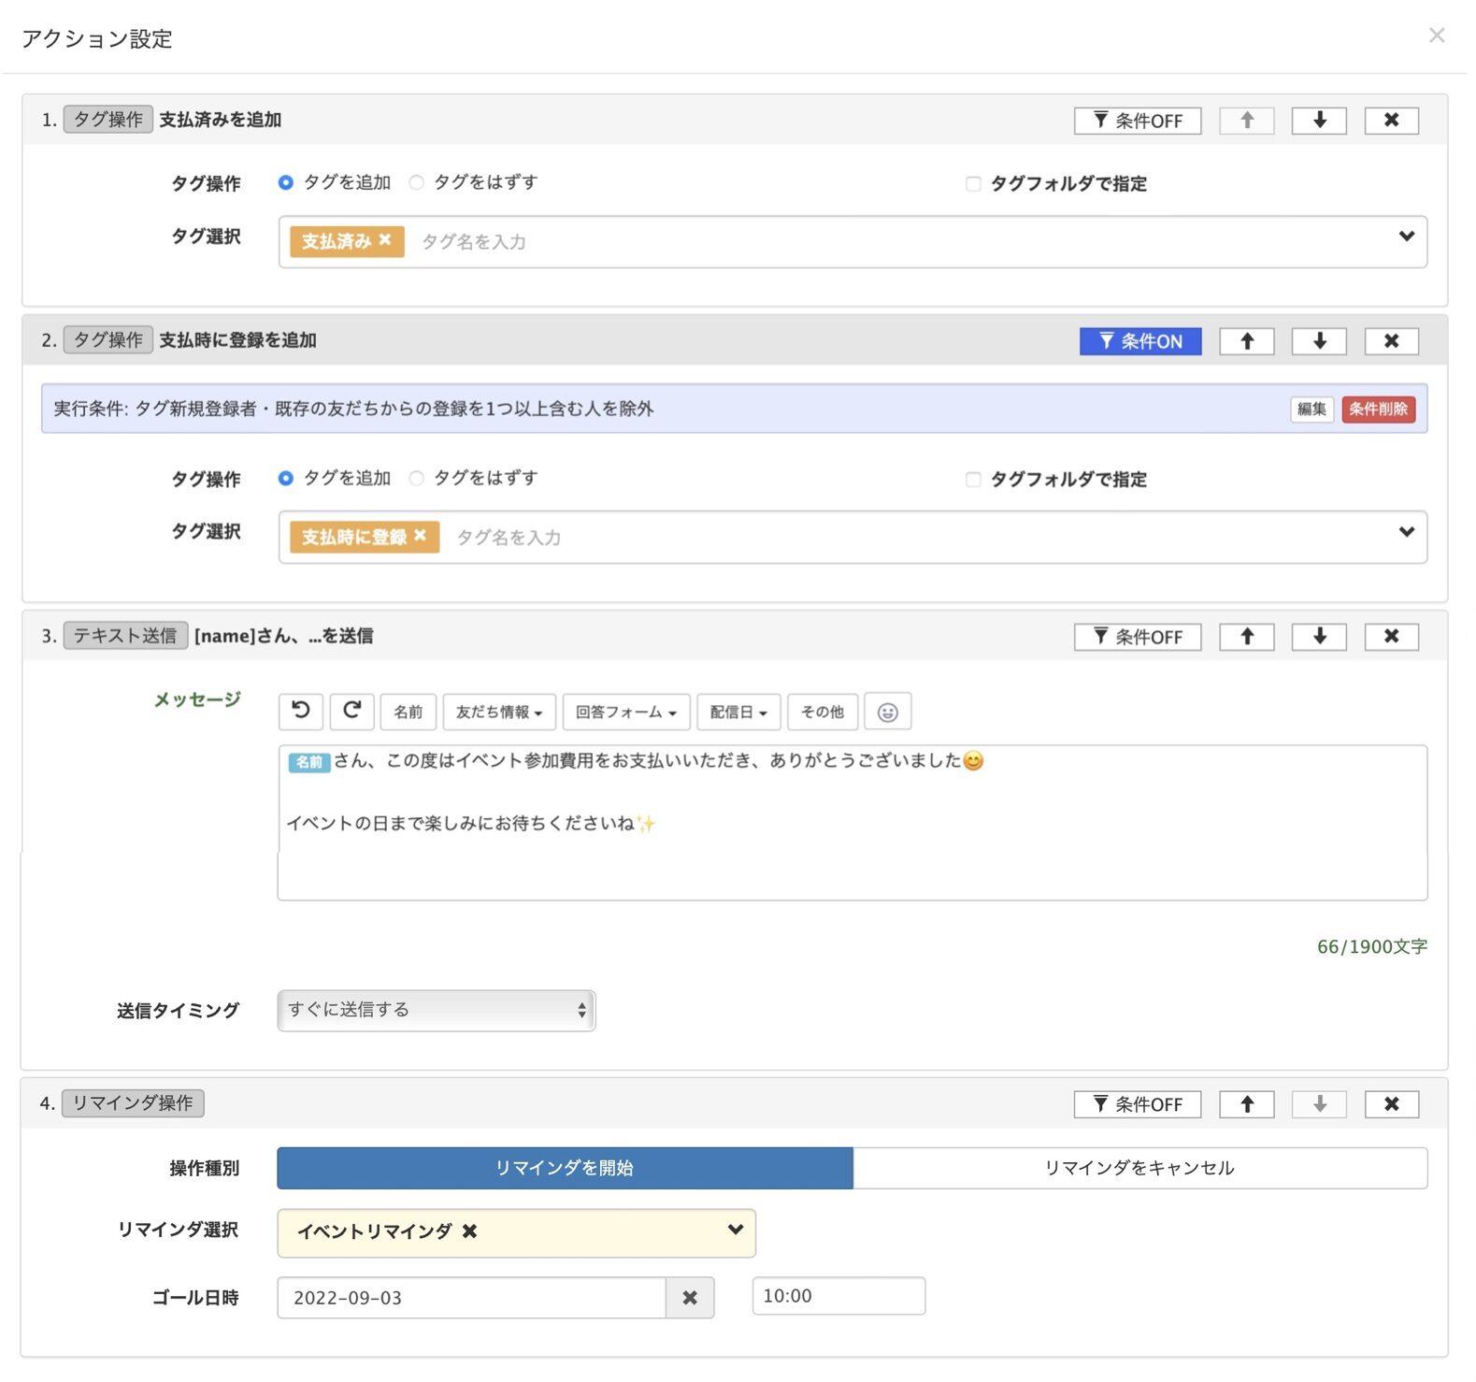
Task: Move action 1 down with arrow
Action: pyautogui.click(x=1319, y=121)
